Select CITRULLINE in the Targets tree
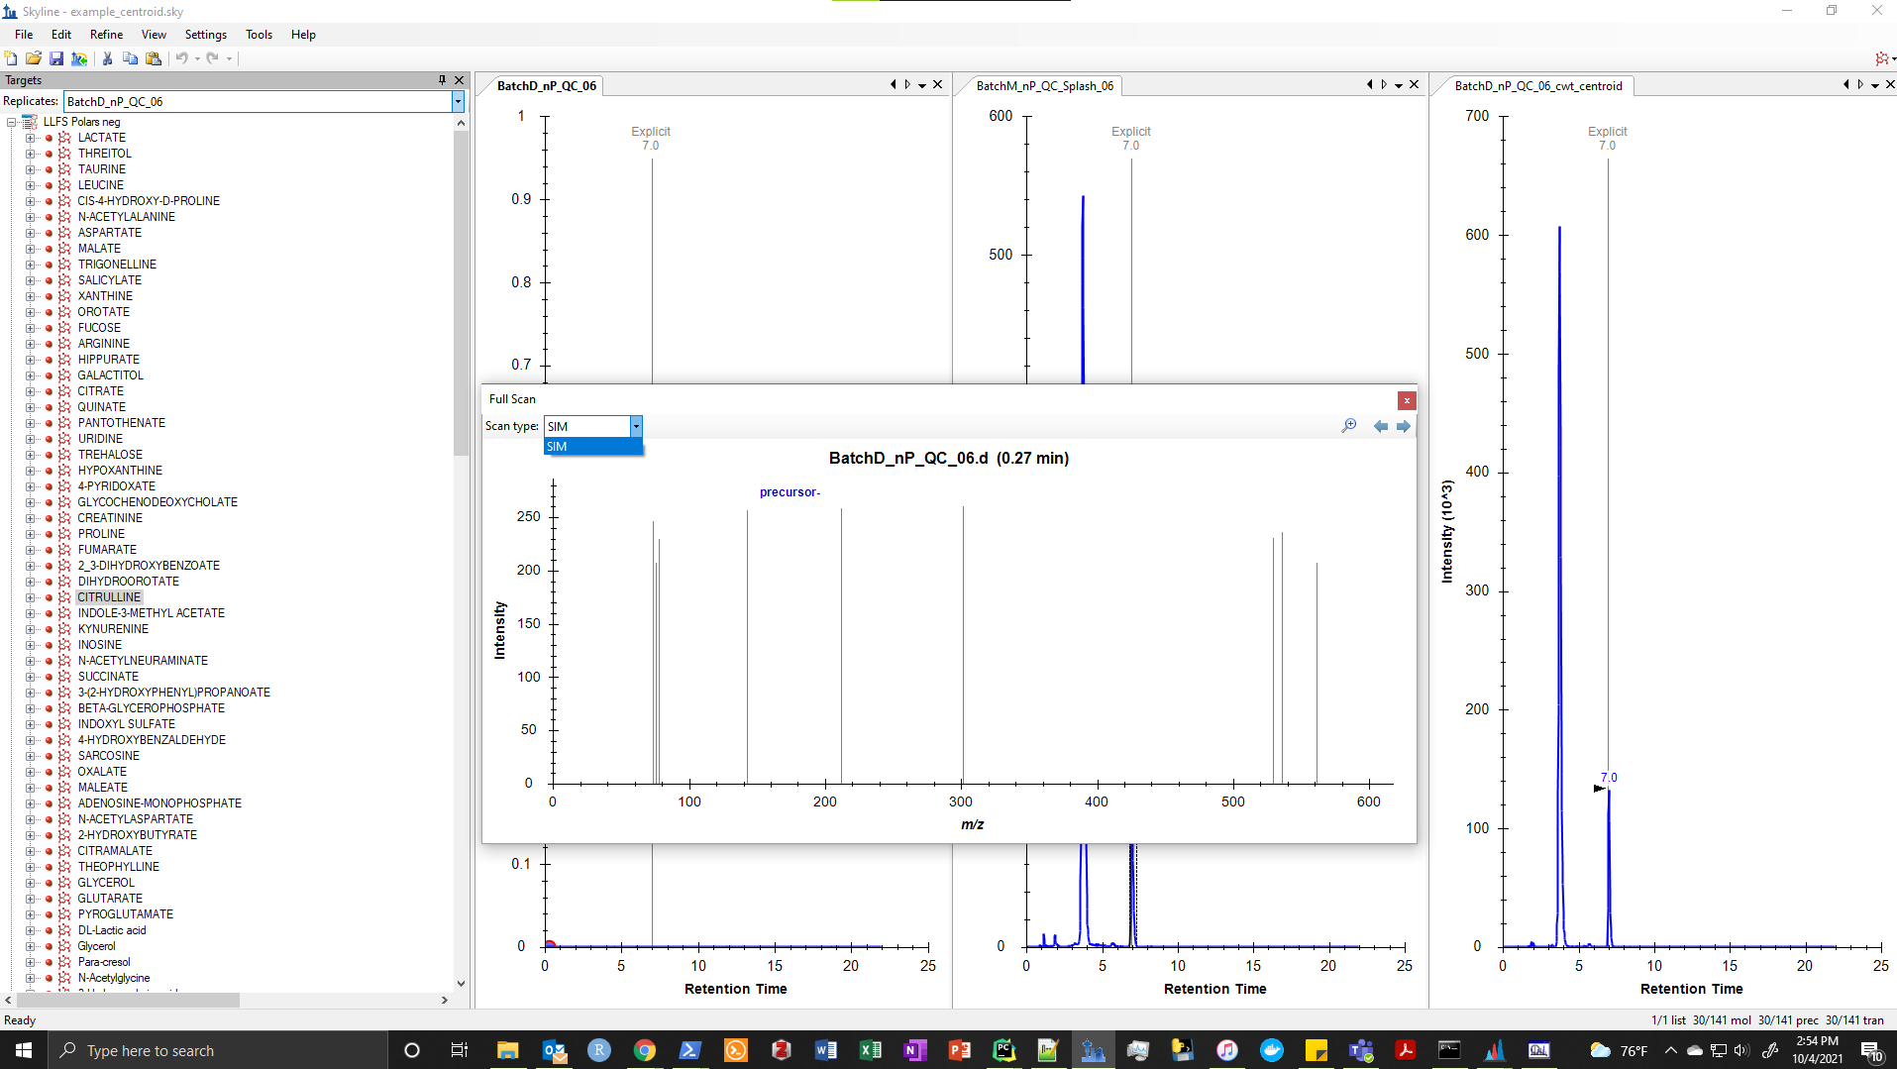Viewport: 1897px width, 1069px height. (x=109, y=597)
